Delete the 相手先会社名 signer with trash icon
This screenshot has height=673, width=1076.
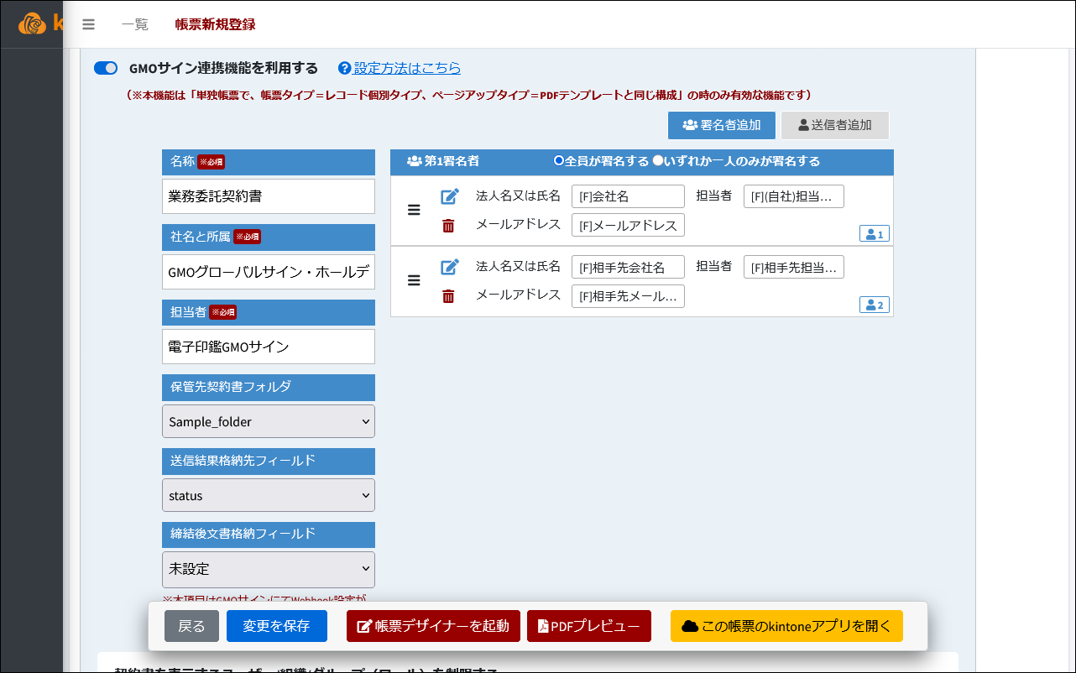(x=449, y=295)
